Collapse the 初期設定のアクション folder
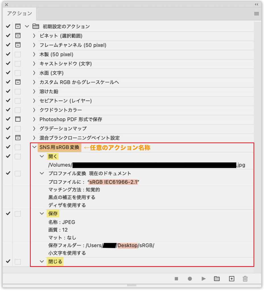The image size is (264, 291). pos(27,26)
